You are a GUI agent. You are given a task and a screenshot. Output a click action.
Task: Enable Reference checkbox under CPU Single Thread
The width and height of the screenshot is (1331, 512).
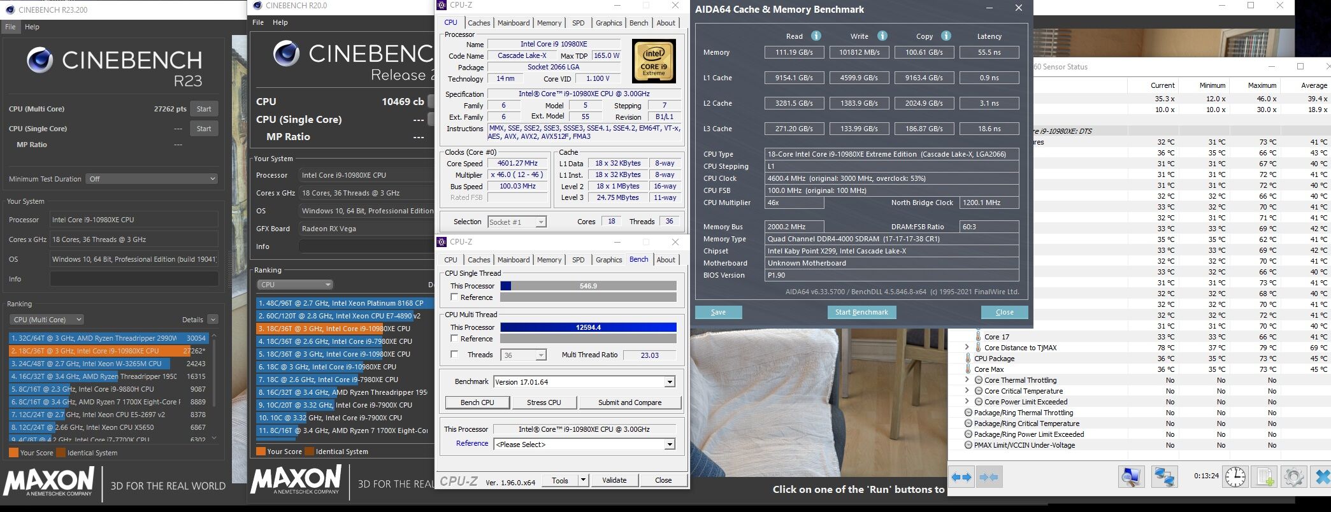click(x=454, y=297)
